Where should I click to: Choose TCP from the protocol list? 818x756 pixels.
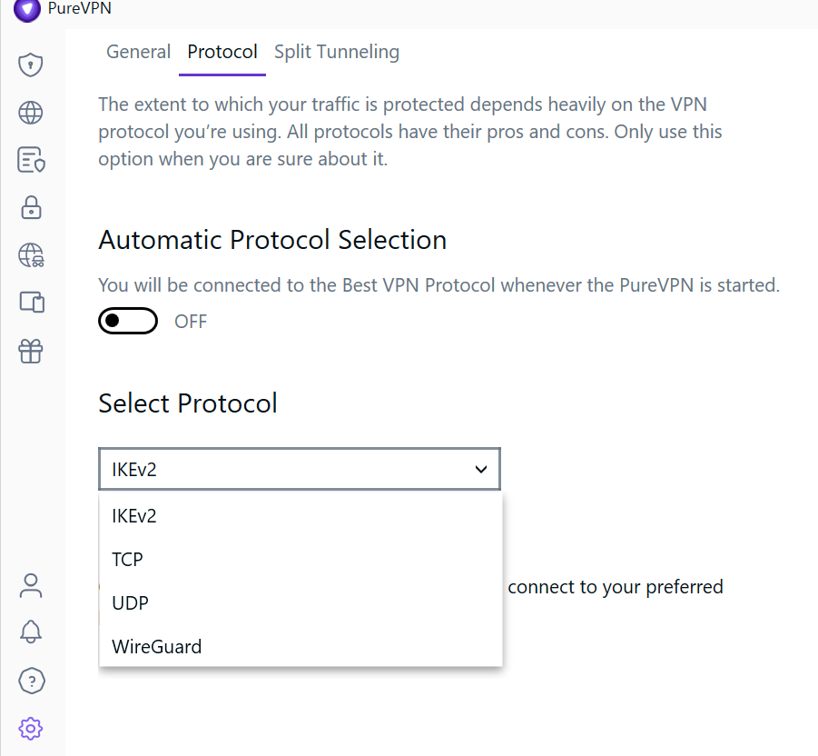[127, 560]
